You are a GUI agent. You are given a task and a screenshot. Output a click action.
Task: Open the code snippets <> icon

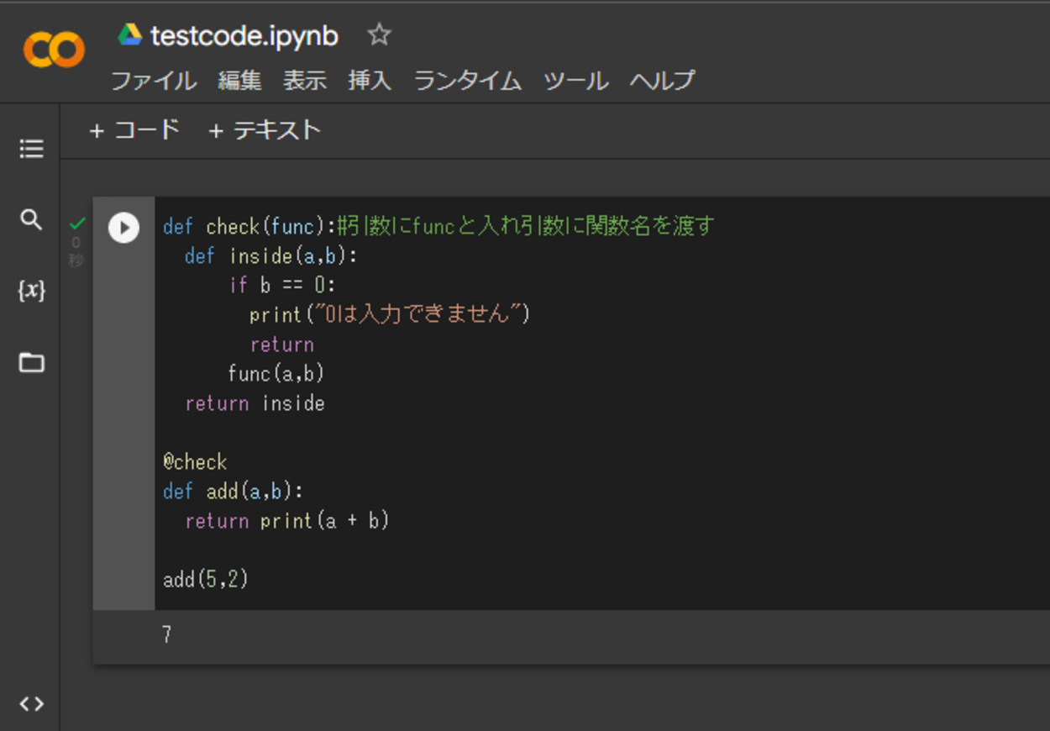[x=31, y=704]
